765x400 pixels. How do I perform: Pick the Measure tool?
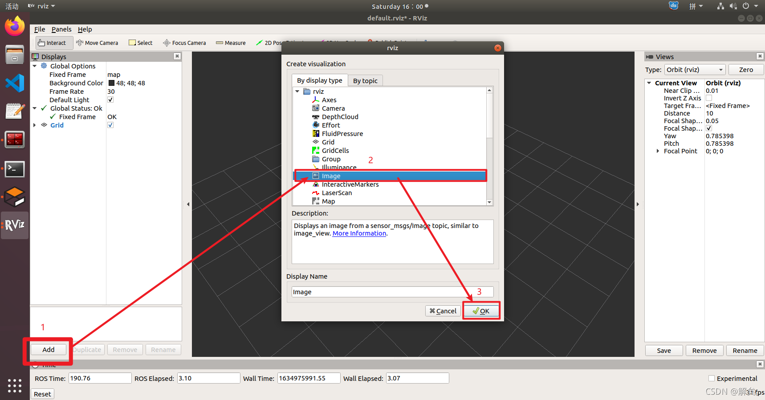point(231,43)
